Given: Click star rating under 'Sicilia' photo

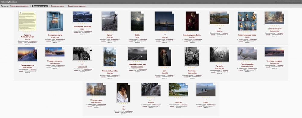Looking at the screenshot, I should click(x=137, y=32).
